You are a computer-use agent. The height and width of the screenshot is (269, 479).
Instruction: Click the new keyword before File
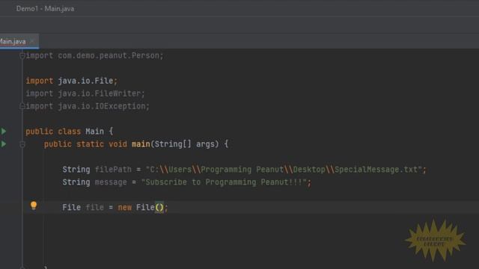point(125,208)
